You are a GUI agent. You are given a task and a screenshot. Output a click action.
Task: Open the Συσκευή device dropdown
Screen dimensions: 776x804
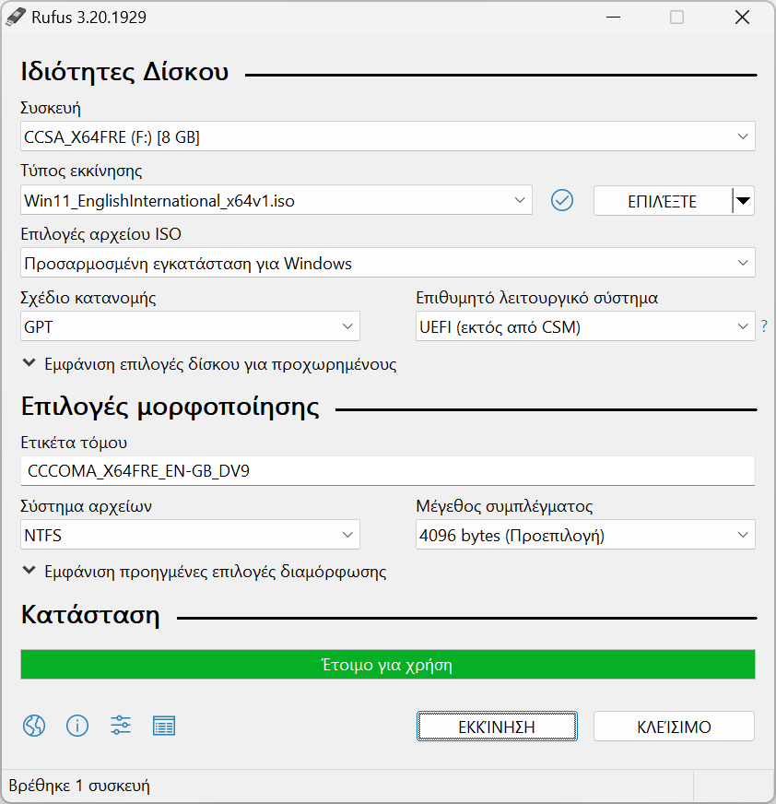point(387,136)
